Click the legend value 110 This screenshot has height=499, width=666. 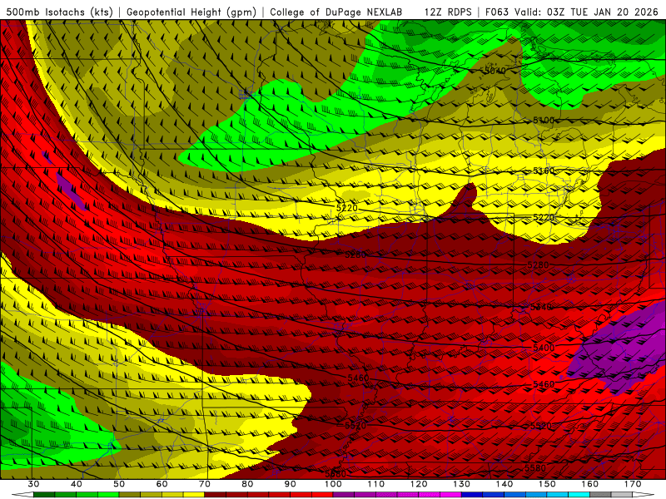pyautogui.click(x=376, y=484)
